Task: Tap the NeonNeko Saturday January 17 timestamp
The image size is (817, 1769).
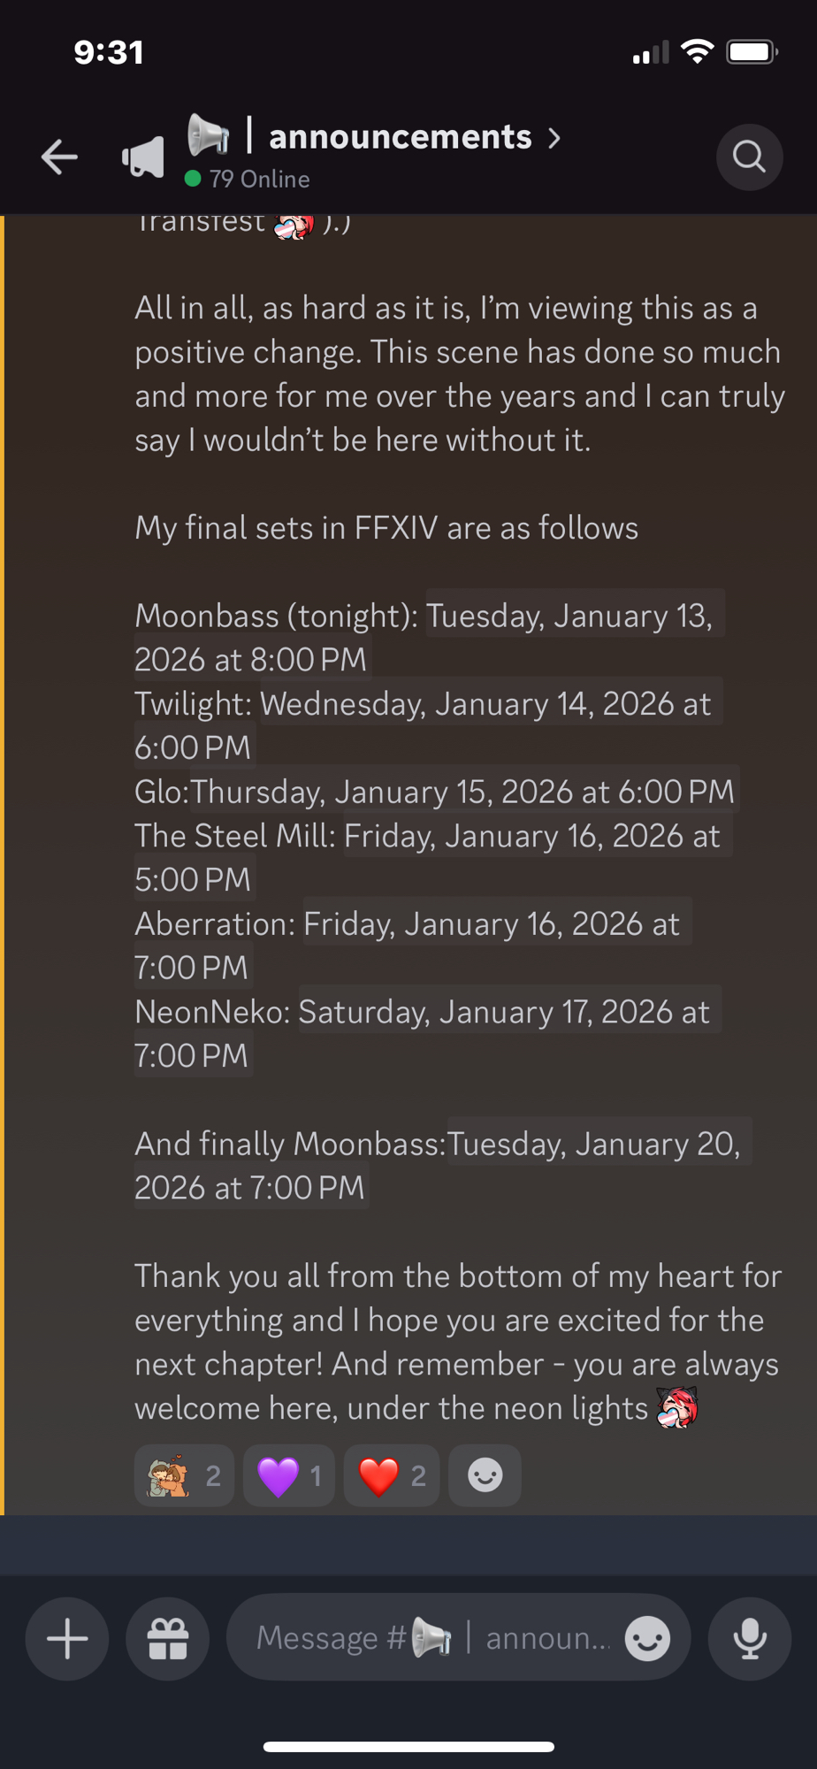Action: (x=504, y=1012)
